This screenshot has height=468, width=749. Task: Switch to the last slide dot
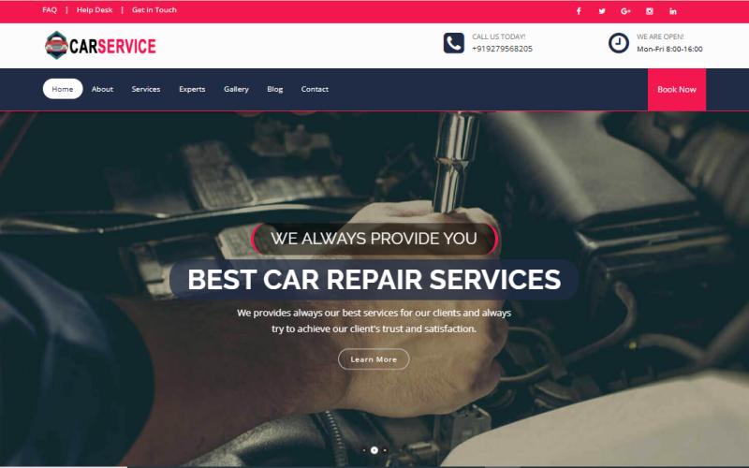click(x=385, y=450)
